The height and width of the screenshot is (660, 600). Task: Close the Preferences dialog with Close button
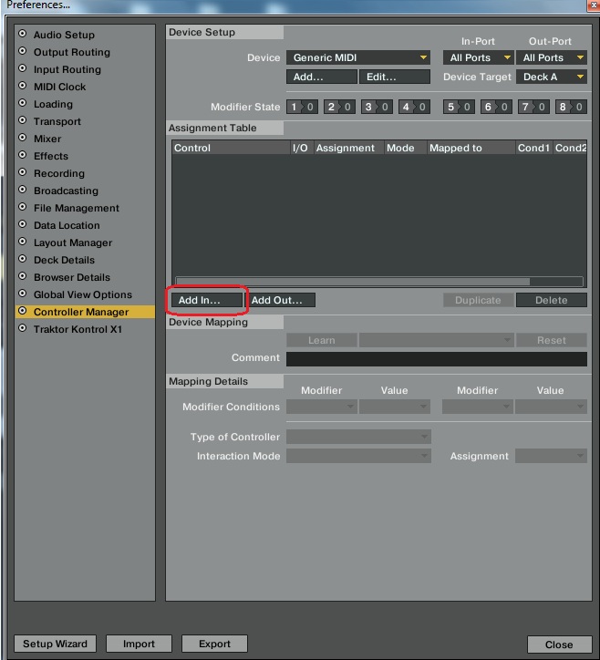pos(559,645)
